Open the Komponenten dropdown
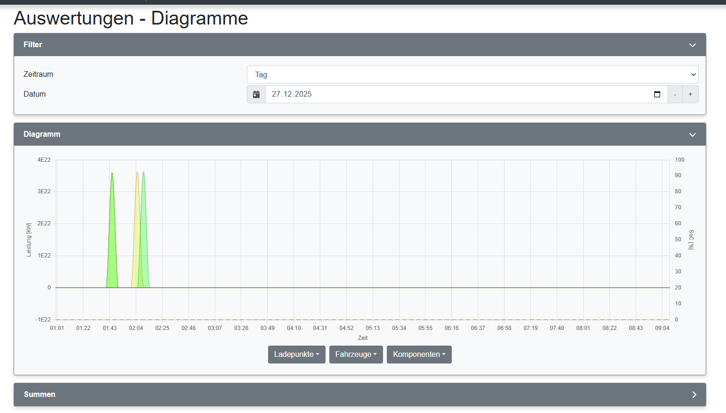This screenshot has height=413, width=726. (419, 354)
